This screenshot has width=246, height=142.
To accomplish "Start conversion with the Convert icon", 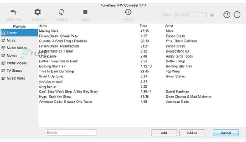I will coord(61,12).
